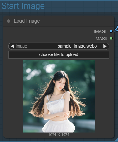Image resolution: width=118 pixels, height=142 pixels.
Task: Click the green MASK output port
Action: click(x=111, y=38)
